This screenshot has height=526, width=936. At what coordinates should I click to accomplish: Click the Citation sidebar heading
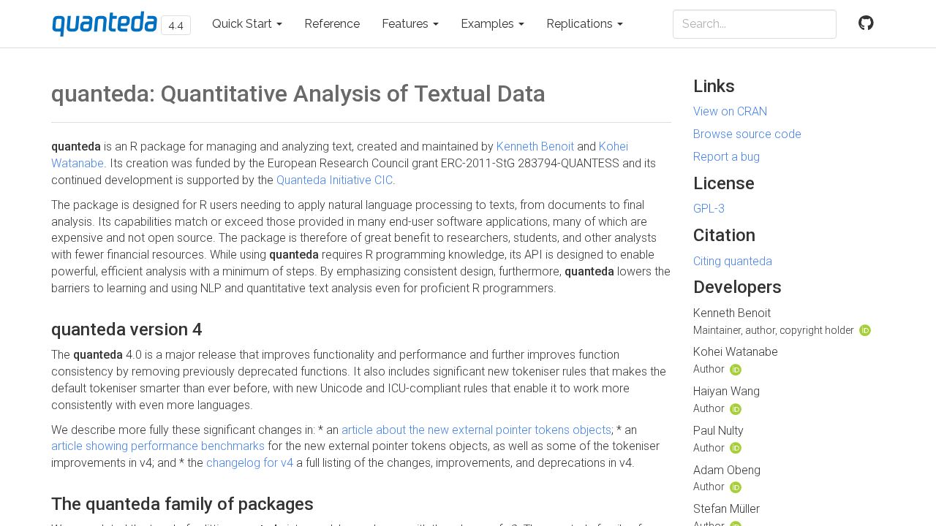[x=724, y=235]
